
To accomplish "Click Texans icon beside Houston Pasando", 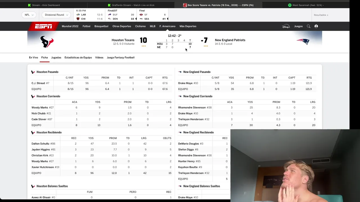I will click(33, 72).
